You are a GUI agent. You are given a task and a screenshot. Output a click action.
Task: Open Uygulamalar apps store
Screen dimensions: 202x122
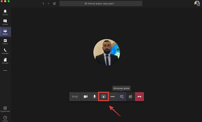click(x=5, y=109)
